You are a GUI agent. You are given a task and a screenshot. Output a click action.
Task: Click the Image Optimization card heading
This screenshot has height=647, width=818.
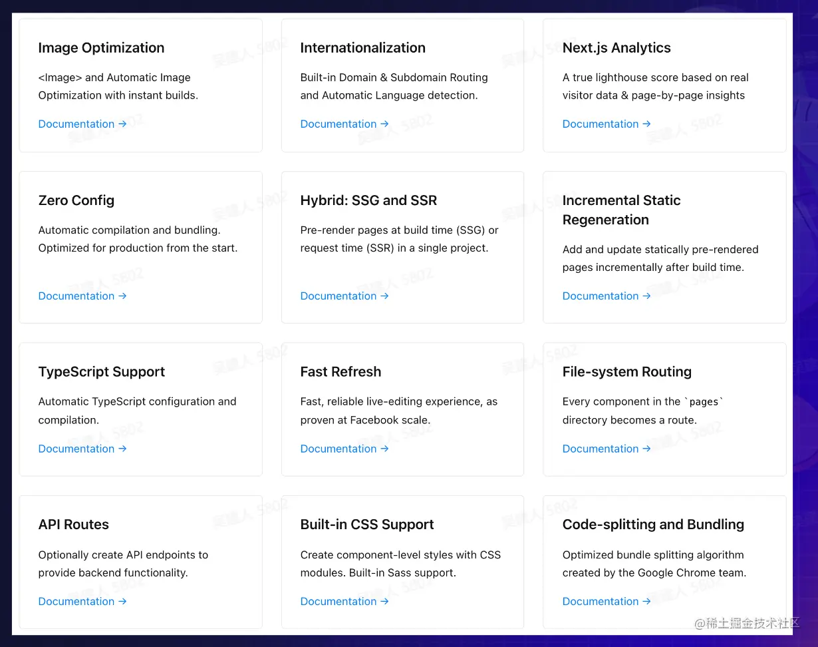(x=101, y=48)
